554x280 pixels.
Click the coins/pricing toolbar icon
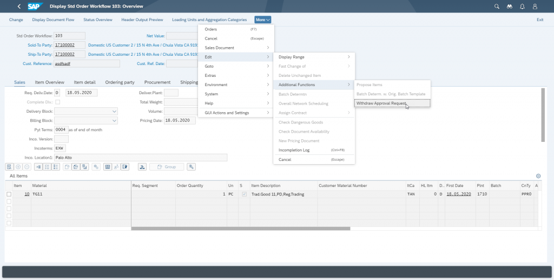pos(96,167)
